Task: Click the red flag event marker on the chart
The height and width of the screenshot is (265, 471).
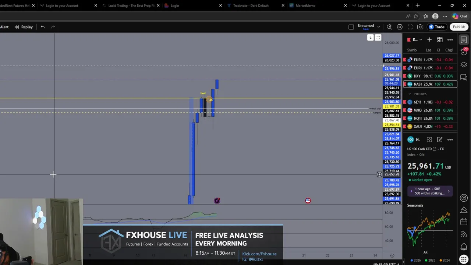Action: (308, 201)
